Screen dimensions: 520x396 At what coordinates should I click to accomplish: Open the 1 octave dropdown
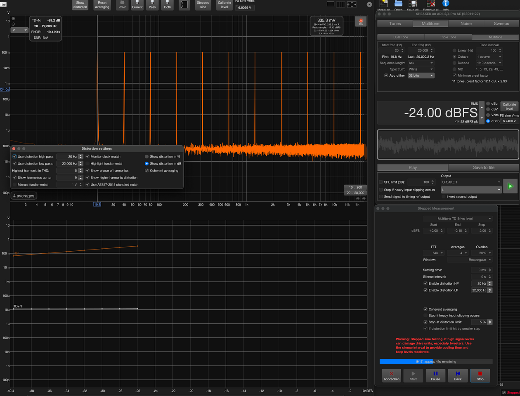(489, 57)
